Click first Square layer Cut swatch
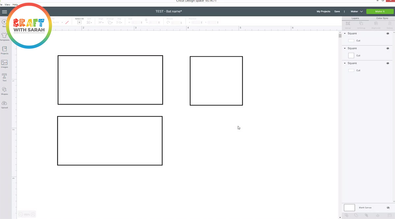The image size is (395, 219). pos(351,41)
